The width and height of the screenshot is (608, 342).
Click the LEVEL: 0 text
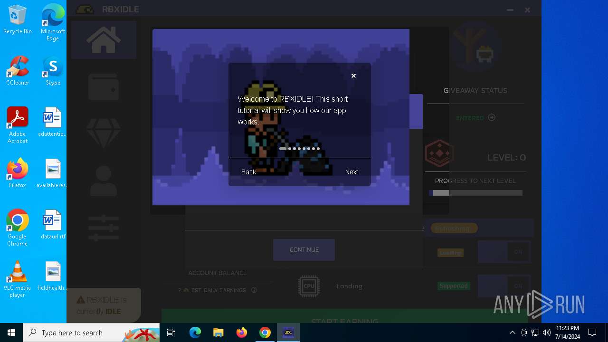click(507, 157)
